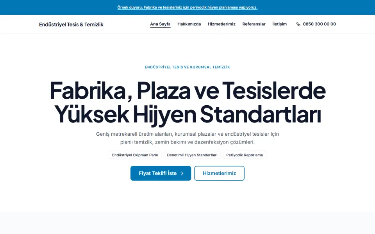Click the main heading Fabrika, Plaza ve Tesislerde
375x234 pixels.
[x=187, y=102]
